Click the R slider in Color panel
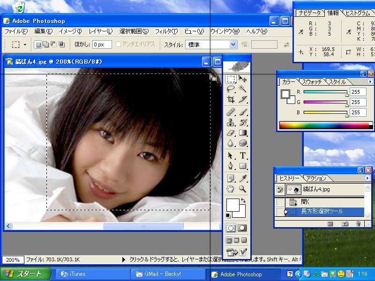The height and width of the screenshot is (281, 375). (x=325, y=92)
